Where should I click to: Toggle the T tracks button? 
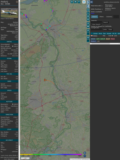(79, 2)
